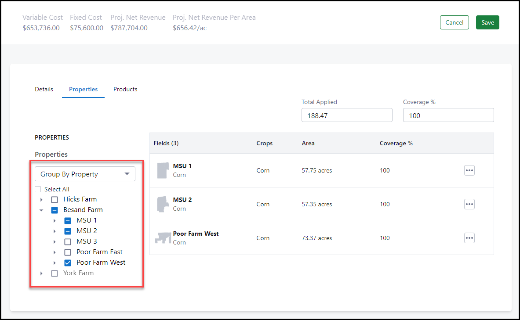The height and width of the screenshot is (320, 520).
Task: Click the Poor Farm West field shape thumbnail
Action: 163,238
